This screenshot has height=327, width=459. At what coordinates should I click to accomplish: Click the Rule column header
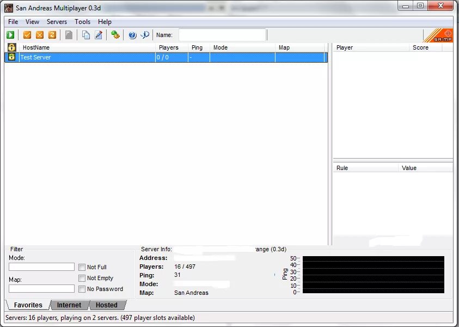click(x=365, y=168)
